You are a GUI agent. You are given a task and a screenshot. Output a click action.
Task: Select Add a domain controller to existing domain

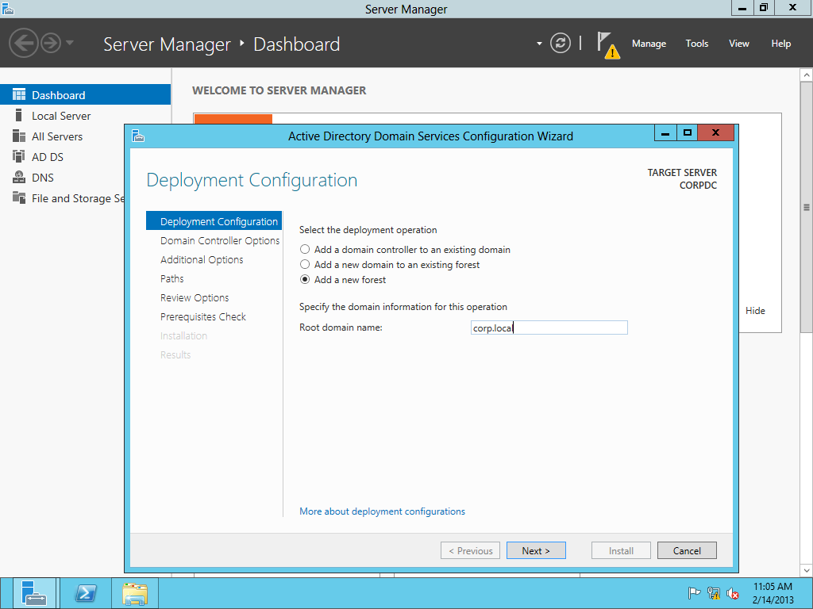click(305, 250)
